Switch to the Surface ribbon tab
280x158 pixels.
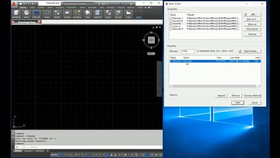coord(41,7)
